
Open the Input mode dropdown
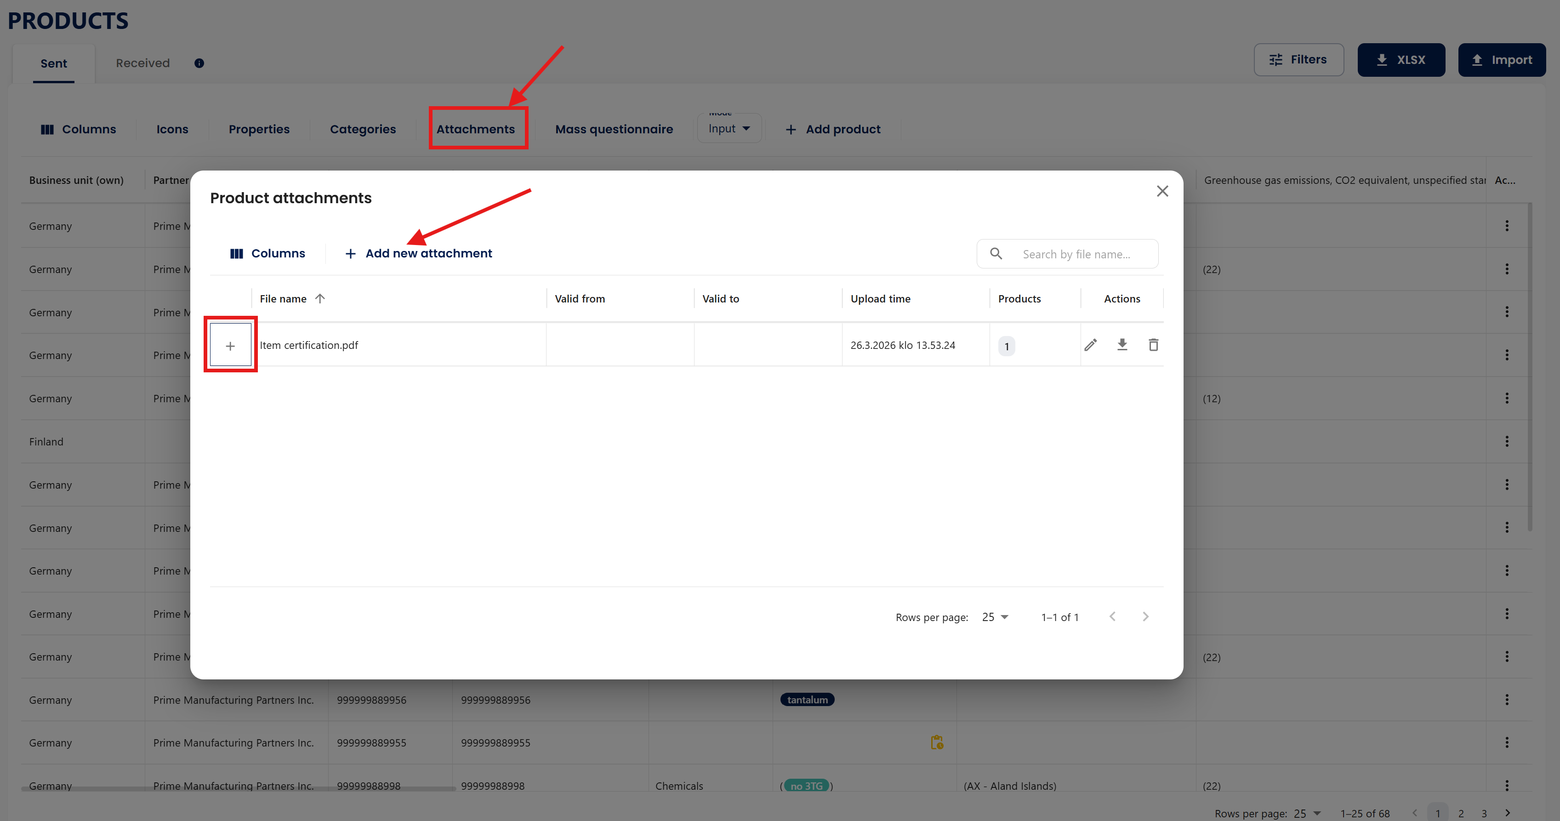729,129
